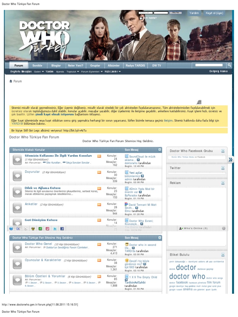238x317 pixels.
Task: Open the Oyuncular & Karakterler forum
Action: tap(43, 260)
